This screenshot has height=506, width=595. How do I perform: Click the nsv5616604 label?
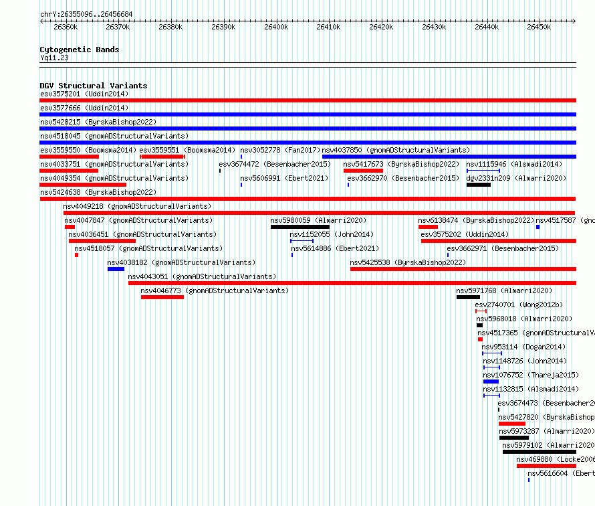coord(561,473)
